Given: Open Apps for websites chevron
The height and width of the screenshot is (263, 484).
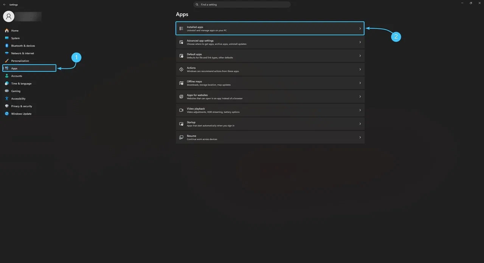Looking at the screenshot, I should [360, 97].
